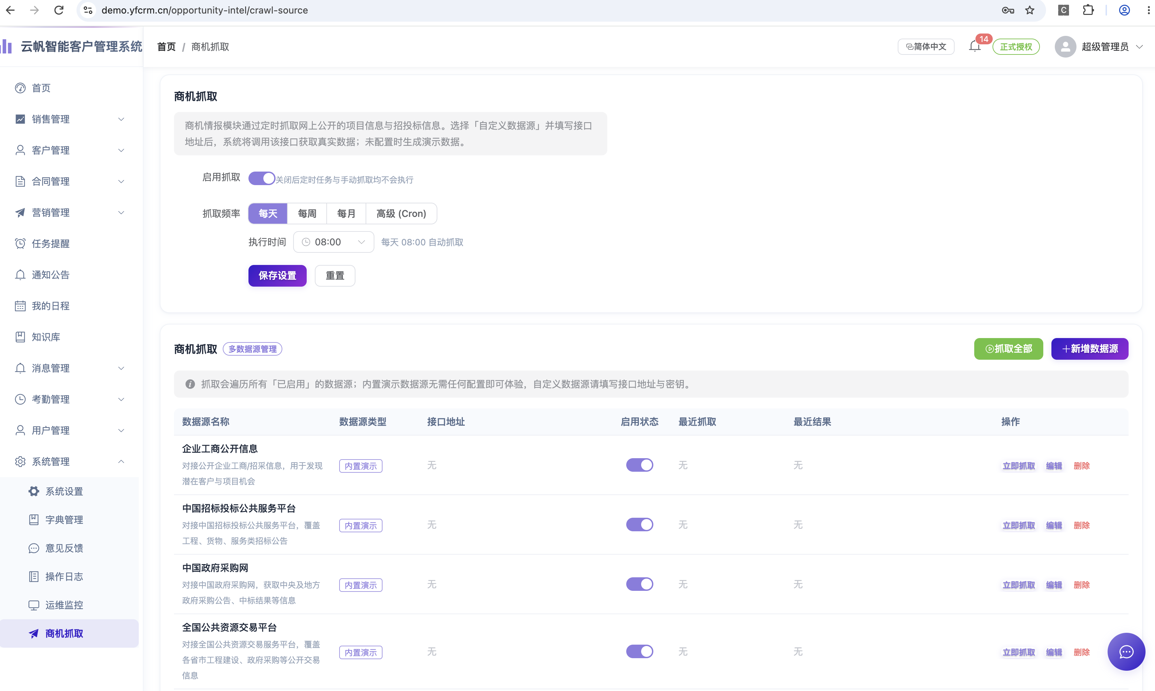Toggle 企业工商公开信息 enable switch

click(x=639, y=465)
